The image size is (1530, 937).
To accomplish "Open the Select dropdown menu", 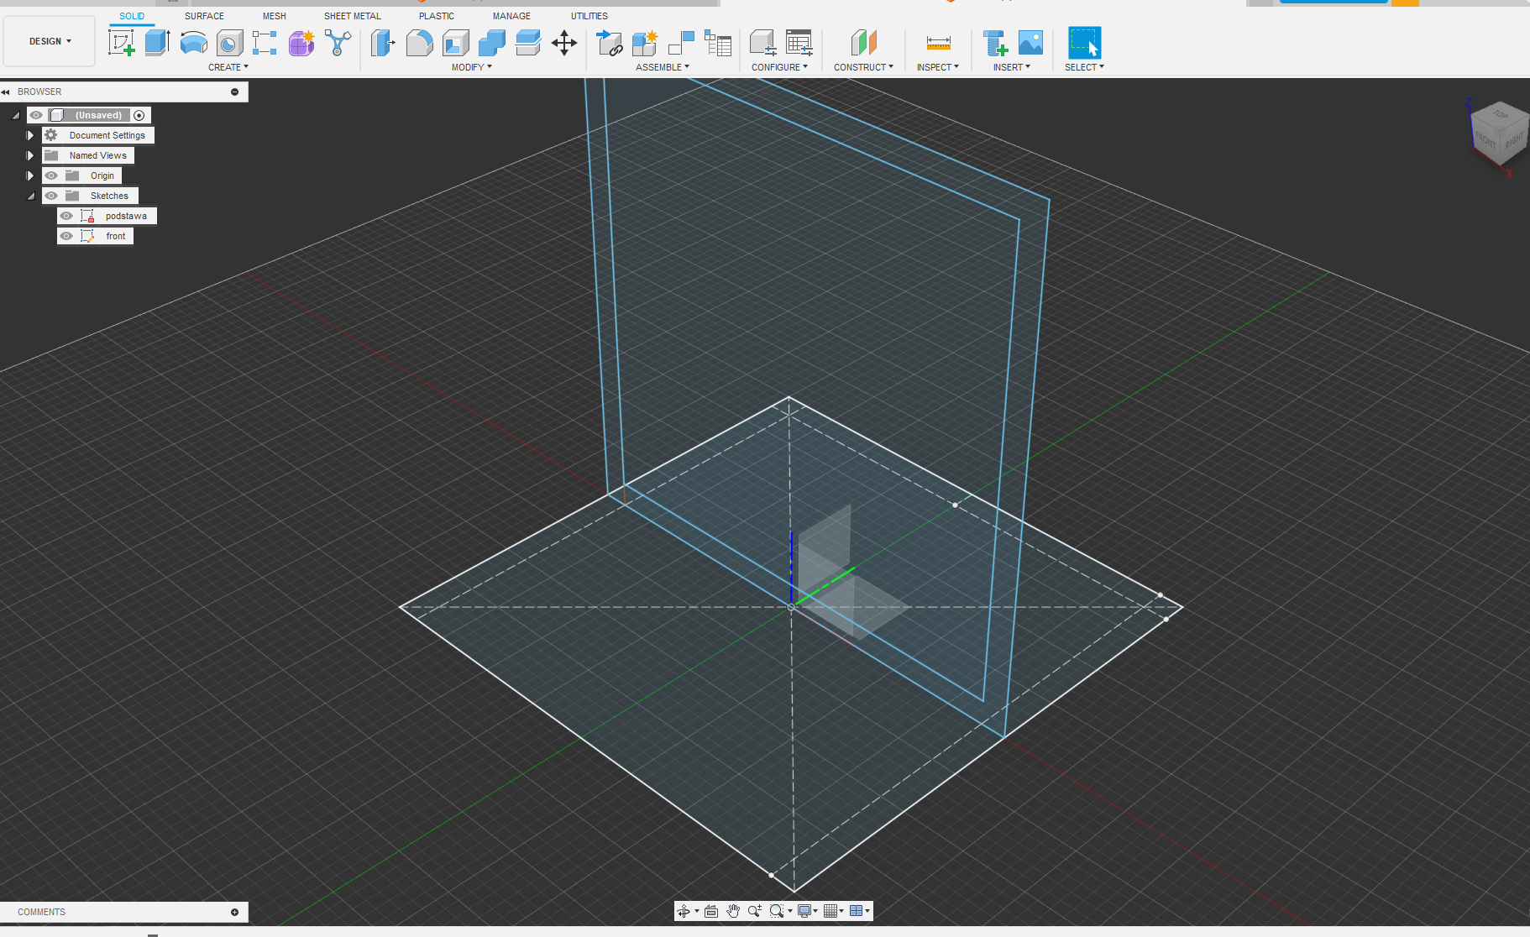I will (1084, 67).
